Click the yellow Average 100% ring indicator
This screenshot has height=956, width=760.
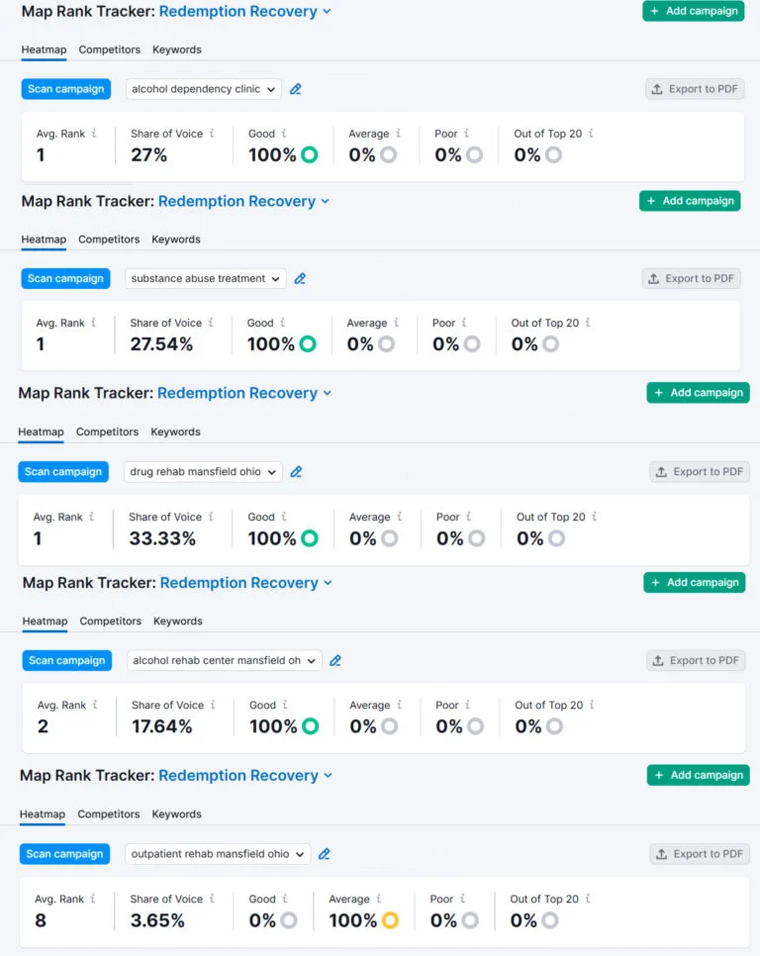[390, 921]
